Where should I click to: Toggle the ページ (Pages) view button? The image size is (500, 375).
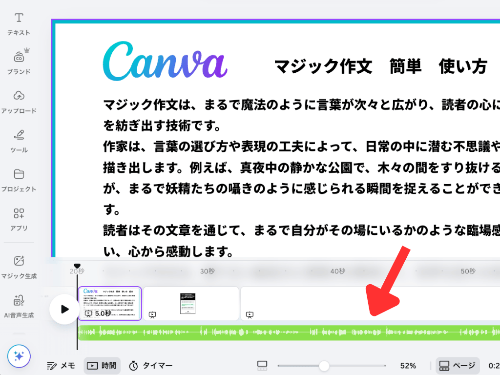pos(457,365)
